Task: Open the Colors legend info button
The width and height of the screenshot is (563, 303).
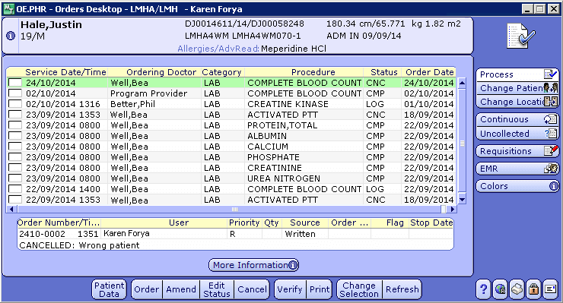Action: (554, 186)
